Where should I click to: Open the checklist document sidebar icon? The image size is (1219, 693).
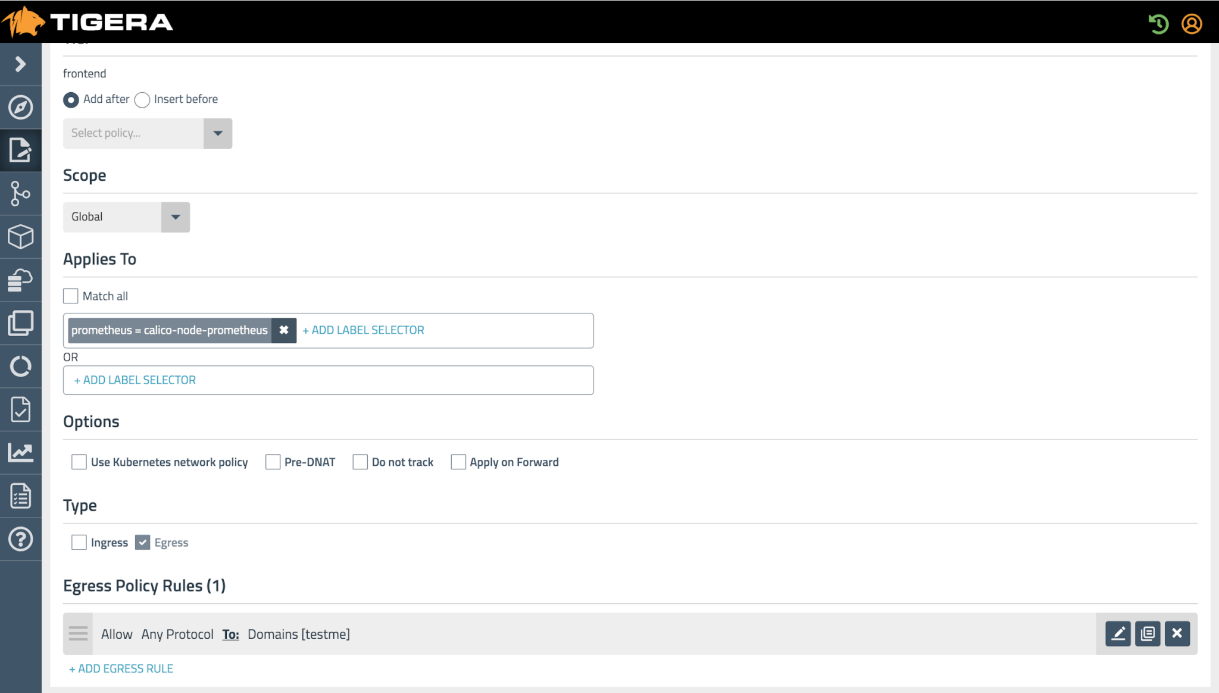coord(21,496)
